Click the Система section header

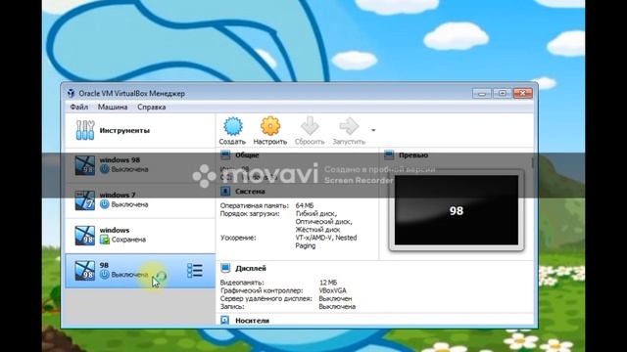click(x=250, y=192)
